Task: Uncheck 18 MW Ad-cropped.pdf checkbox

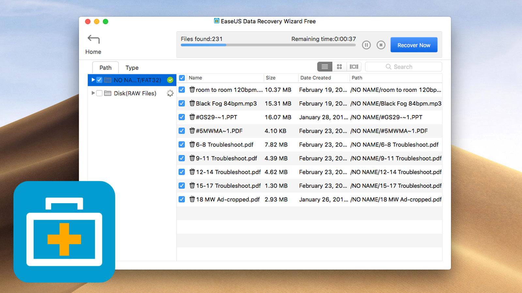Action: coord(182,199)
